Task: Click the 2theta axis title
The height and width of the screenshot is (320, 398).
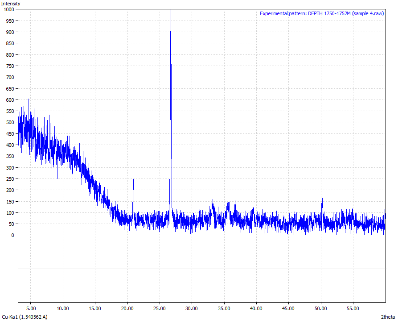Action: [x=388, y=316]
